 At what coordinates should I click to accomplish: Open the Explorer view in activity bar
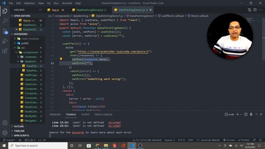(x=5, y=11)
